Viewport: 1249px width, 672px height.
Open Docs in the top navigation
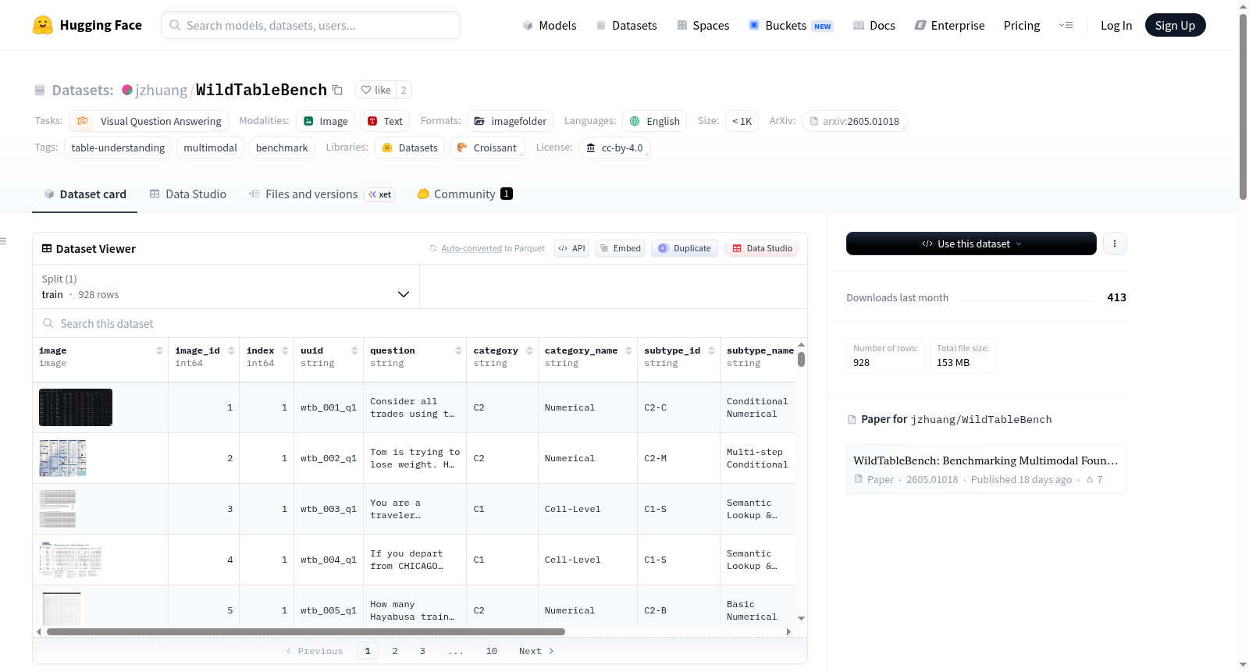coord(874,25)
